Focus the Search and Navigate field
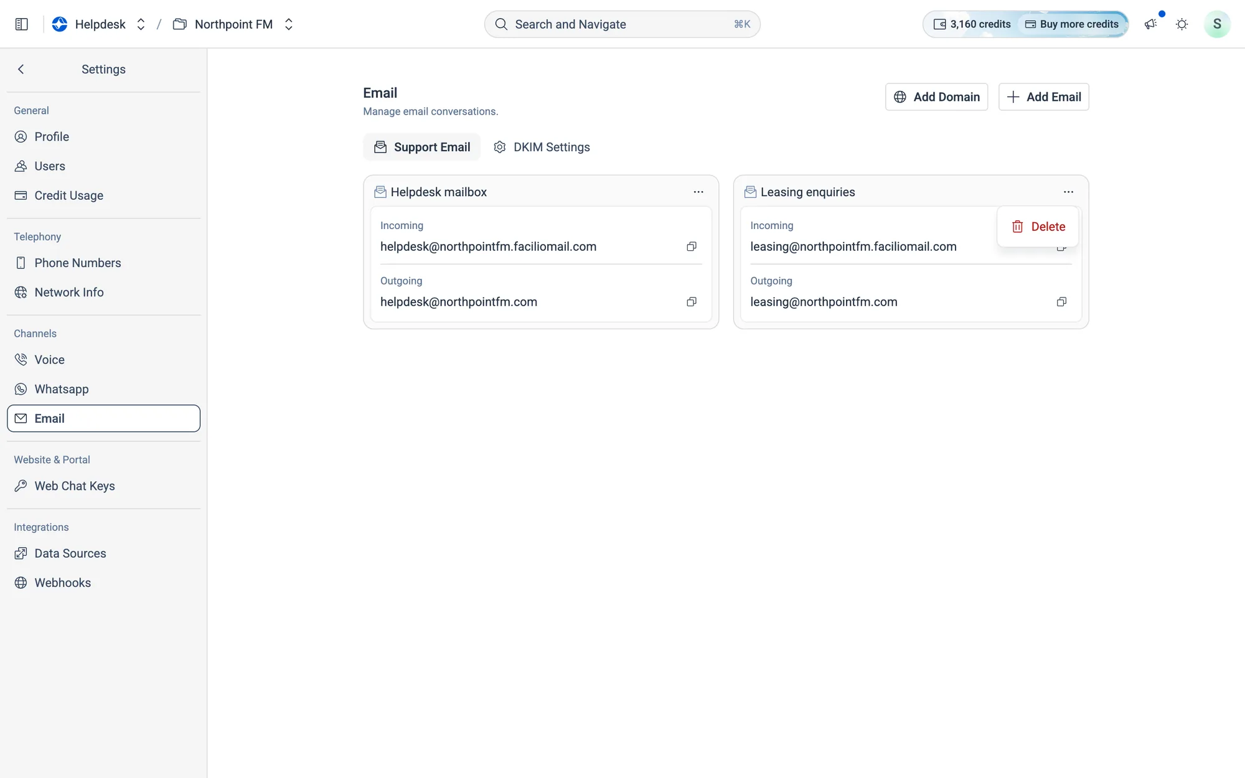The image size is (1245, 778). (x=622, y=24)
